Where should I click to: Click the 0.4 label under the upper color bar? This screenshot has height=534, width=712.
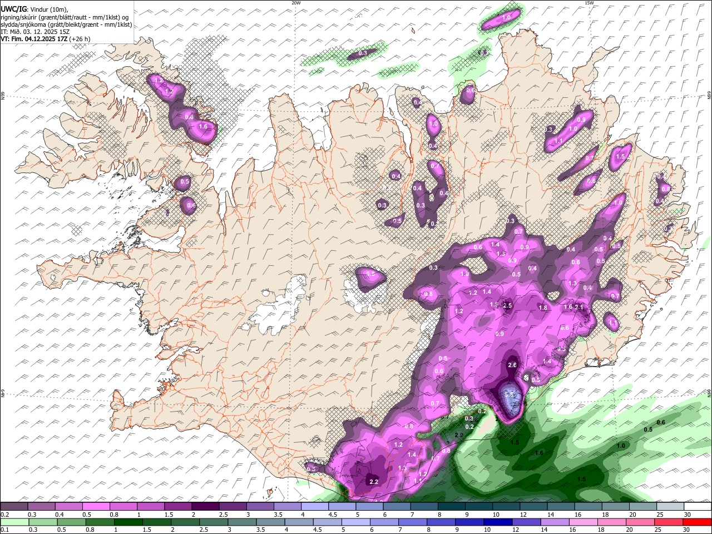click(x=60, y=514)
